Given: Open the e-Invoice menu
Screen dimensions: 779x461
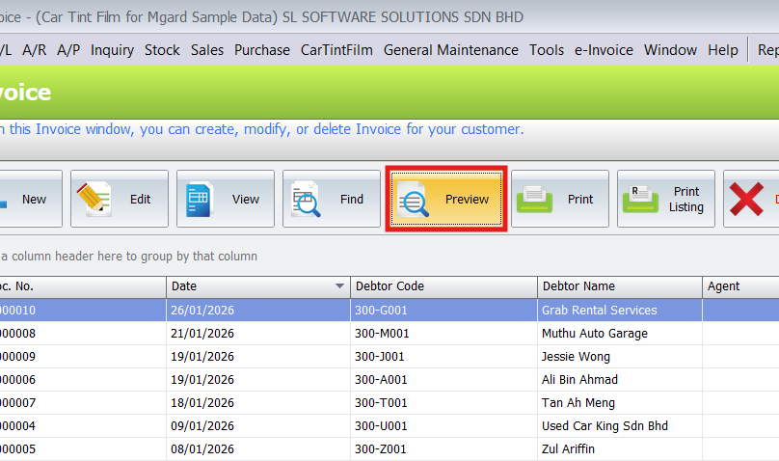Looking at the screenshot, I should coord(604,50).
